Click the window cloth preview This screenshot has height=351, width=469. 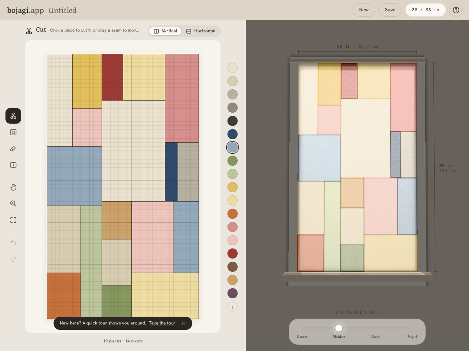(357, 167)
